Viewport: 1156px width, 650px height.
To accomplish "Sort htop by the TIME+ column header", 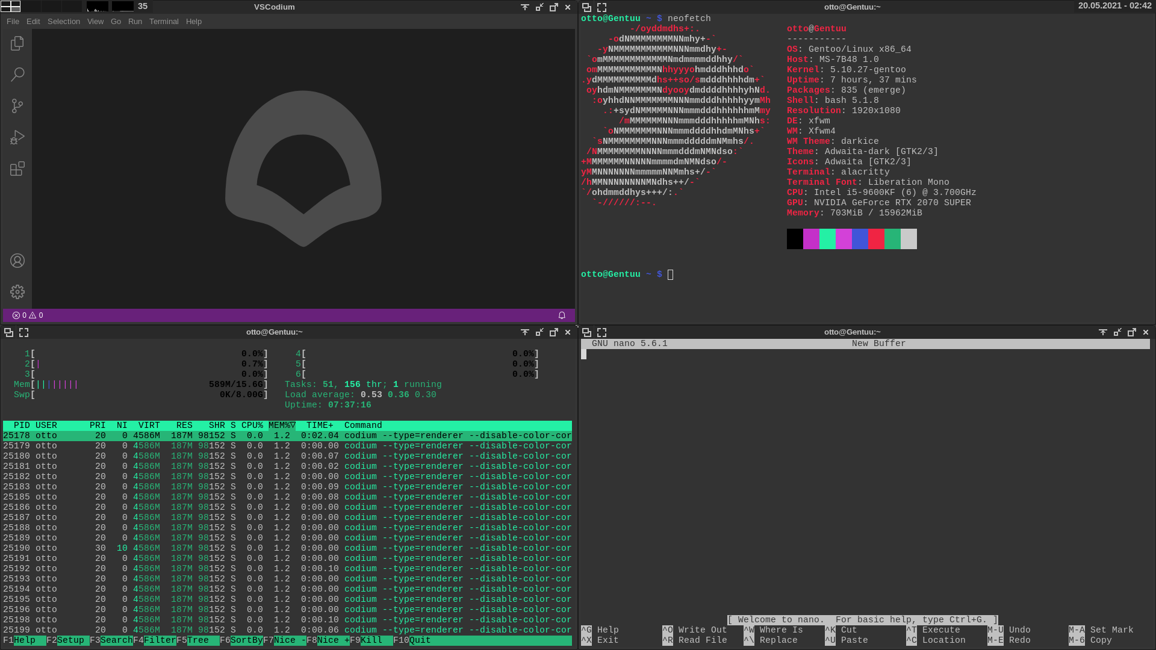I will [320, 426].
